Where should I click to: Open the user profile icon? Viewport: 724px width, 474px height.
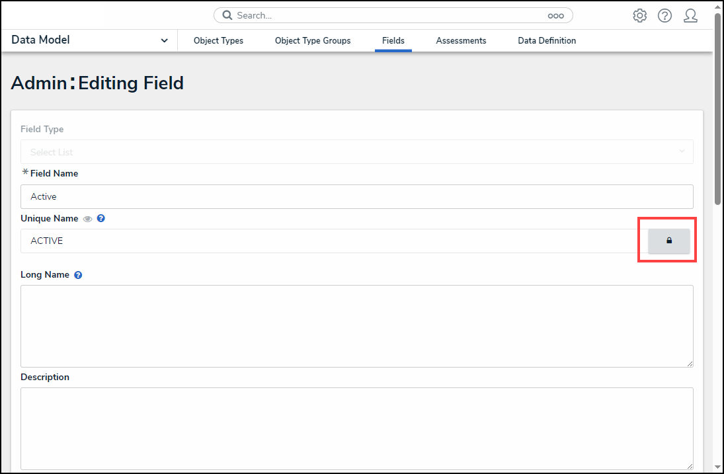point(690,16)
